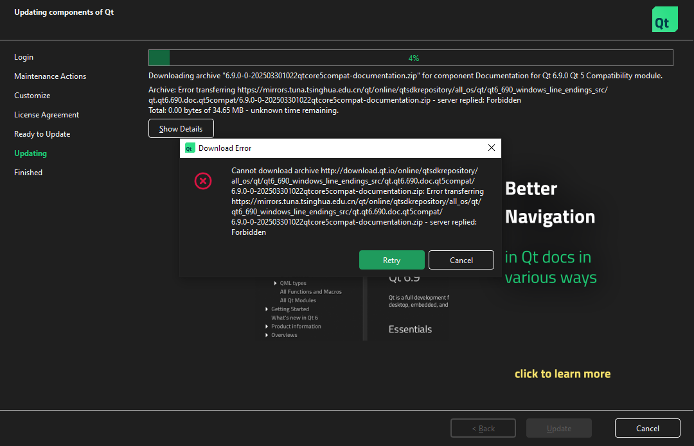Screen dimensions: 694x446
Task: Expand Overviews in docs preview
Action: pos(267,335)
